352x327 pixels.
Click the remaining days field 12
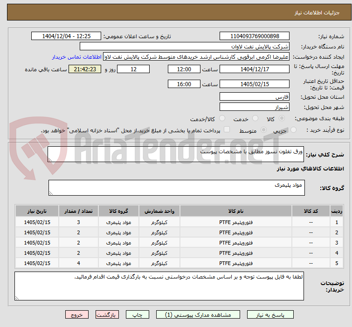tap(133, 69)
